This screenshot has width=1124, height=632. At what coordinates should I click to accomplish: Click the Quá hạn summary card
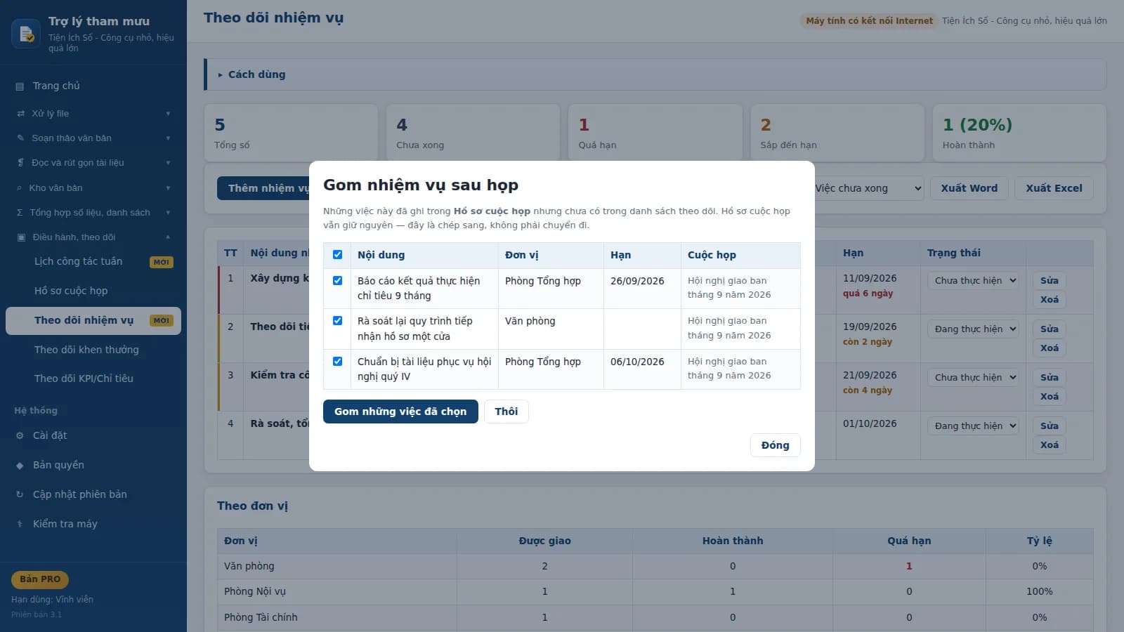(655, 133)
